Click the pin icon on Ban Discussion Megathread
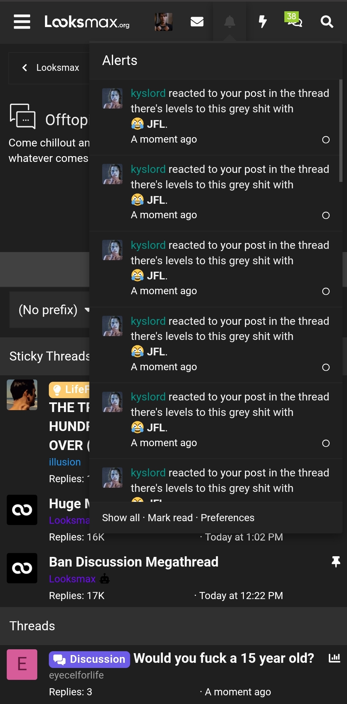The image size is (347, 704). pos(336,562)
